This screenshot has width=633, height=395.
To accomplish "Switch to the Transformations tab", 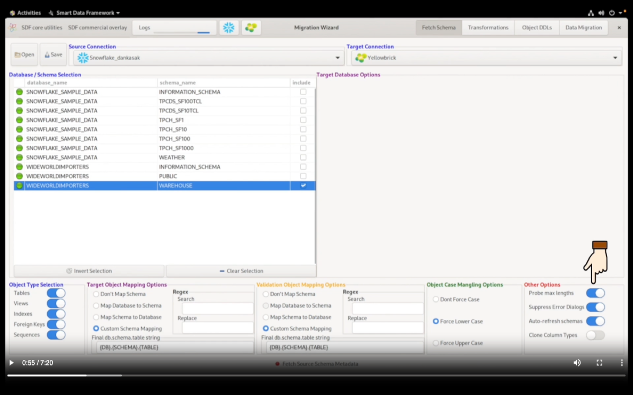I will (487, 27).
